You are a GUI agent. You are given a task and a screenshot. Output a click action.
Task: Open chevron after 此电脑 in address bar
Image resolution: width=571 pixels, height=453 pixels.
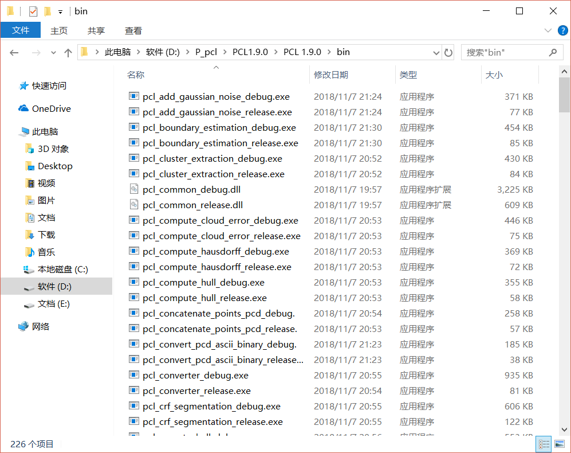(139, 52)
